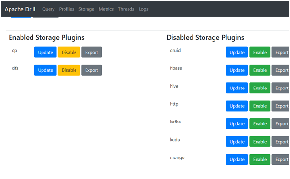Export the kudu plugin
Viewport: 290px width, 179px height.
click(x=280, y=141)
